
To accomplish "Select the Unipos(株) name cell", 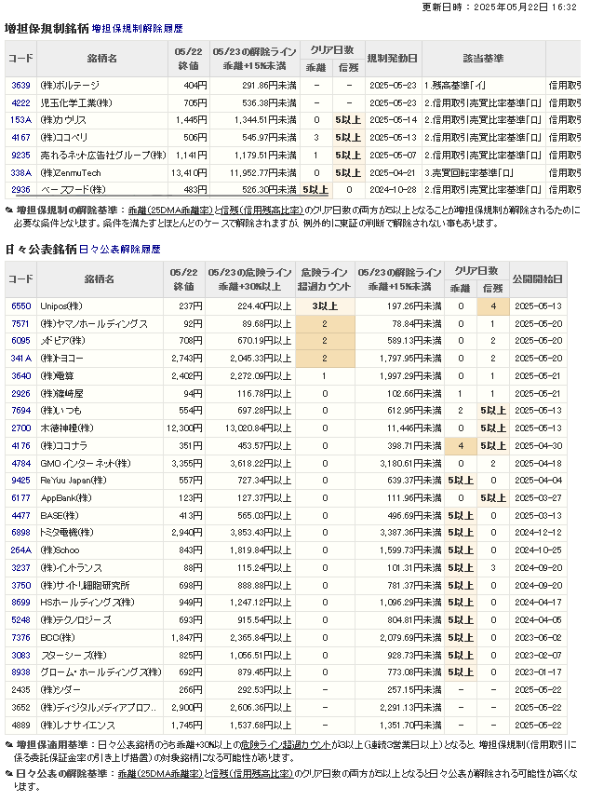I will pyautogui.click(x=100, y=306).
